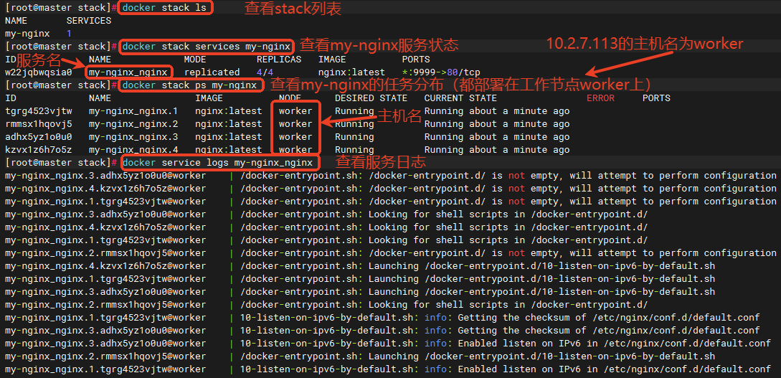The image size is (781, 378).
Task: Click the annotation "10.2.7.113的主机名为worker"
Action: pyautogui.click(x=645, y=44)
